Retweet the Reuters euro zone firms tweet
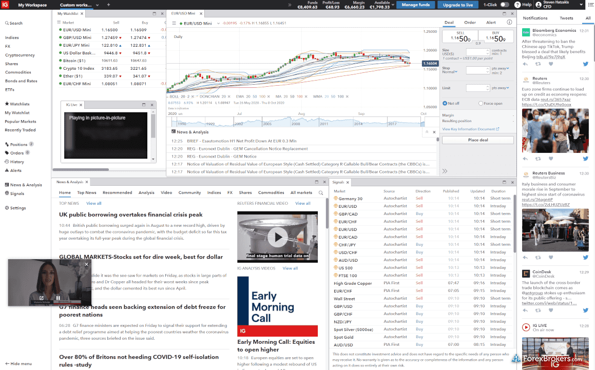The width and height of the screenshot is (595, 370). pyautogui.click(x=538, y=159)
